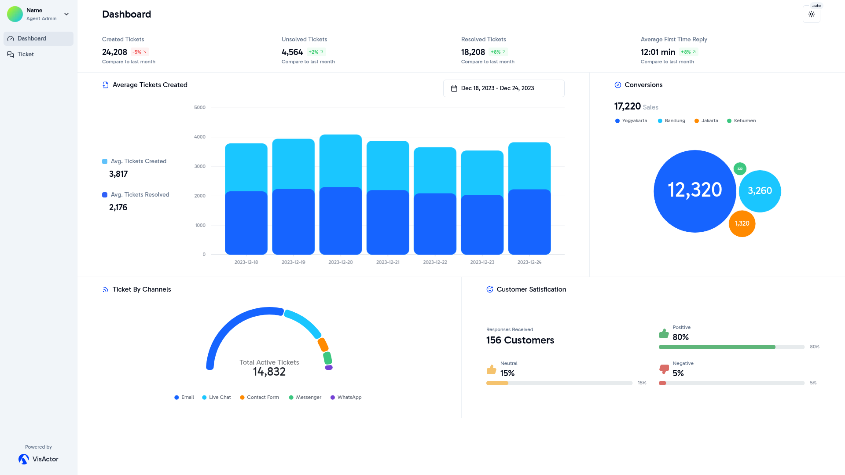This screenshot has width=845, height=475.
Task: Click the 2023-12-22 bar in chart
Action: 435,201
